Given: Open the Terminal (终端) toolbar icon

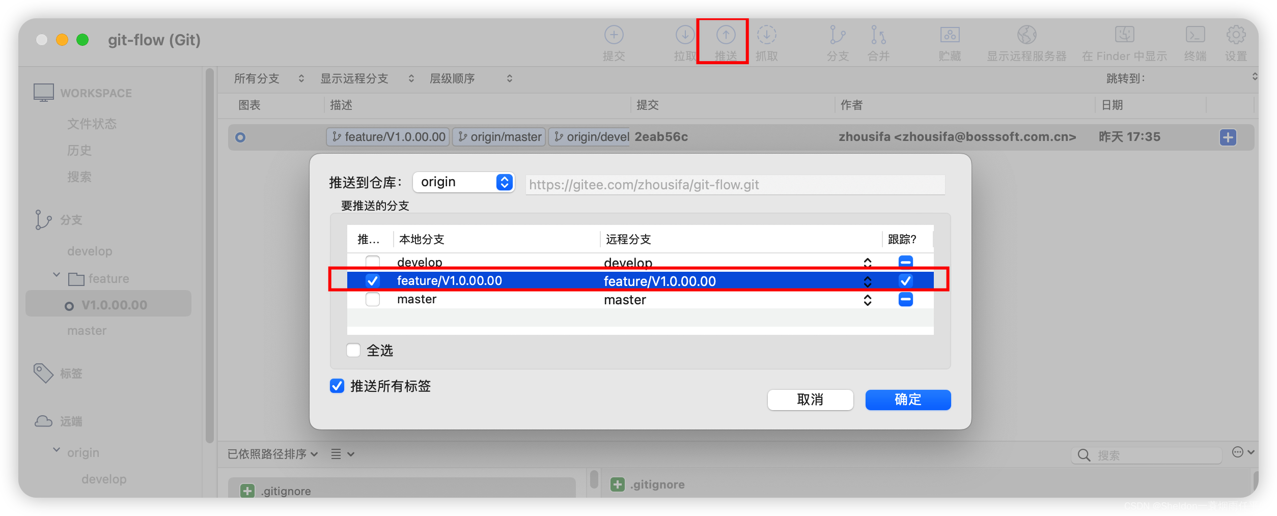Looking at the screenshot, I should [1195, 35].
